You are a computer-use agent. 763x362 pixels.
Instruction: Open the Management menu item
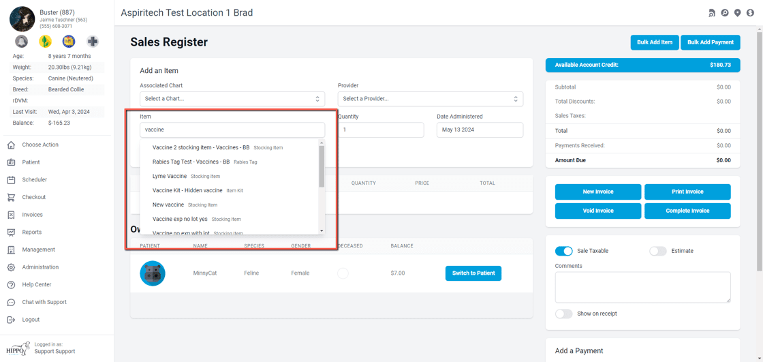(38, 250)
